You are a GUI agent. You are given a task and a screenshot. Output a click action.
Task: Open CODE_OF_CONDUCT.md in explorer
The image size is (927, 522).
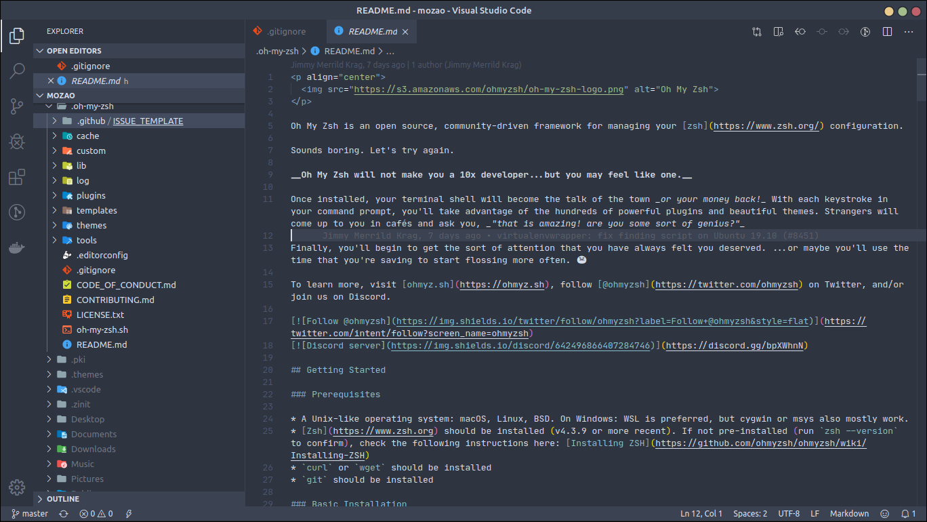click(139, 285)
